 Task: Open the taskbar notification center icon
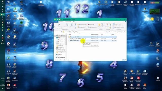coord(3,88)
